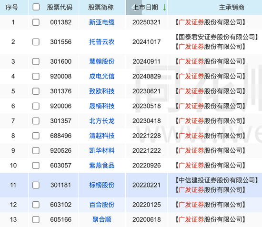Open the 新亚电缆 stock link

coord(102,22)
